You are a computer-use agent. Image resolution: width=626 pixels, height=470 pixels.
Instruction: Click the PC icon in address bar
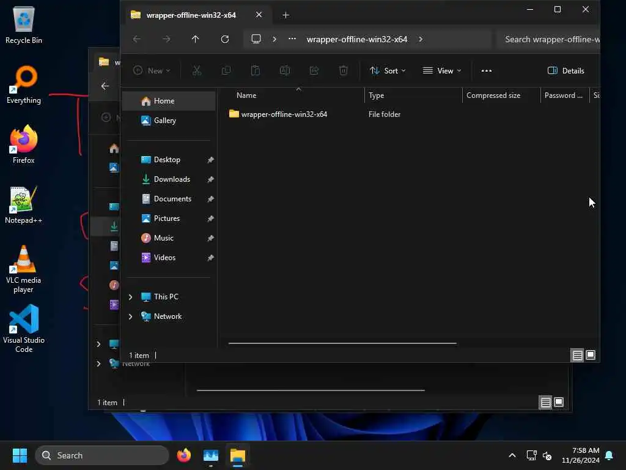point(256,39)
